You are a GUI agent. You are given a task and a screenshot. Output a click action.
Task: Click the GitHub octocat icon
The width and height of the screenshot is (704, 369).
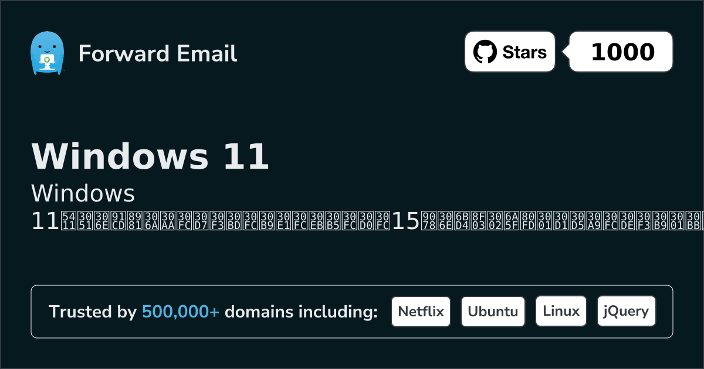(x=485, y=52)
